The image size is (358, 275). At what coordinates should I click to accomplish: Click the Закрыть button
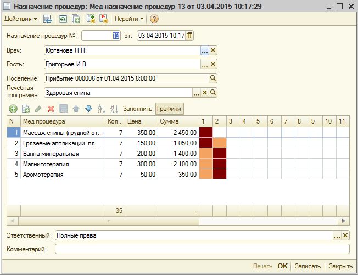340,266
